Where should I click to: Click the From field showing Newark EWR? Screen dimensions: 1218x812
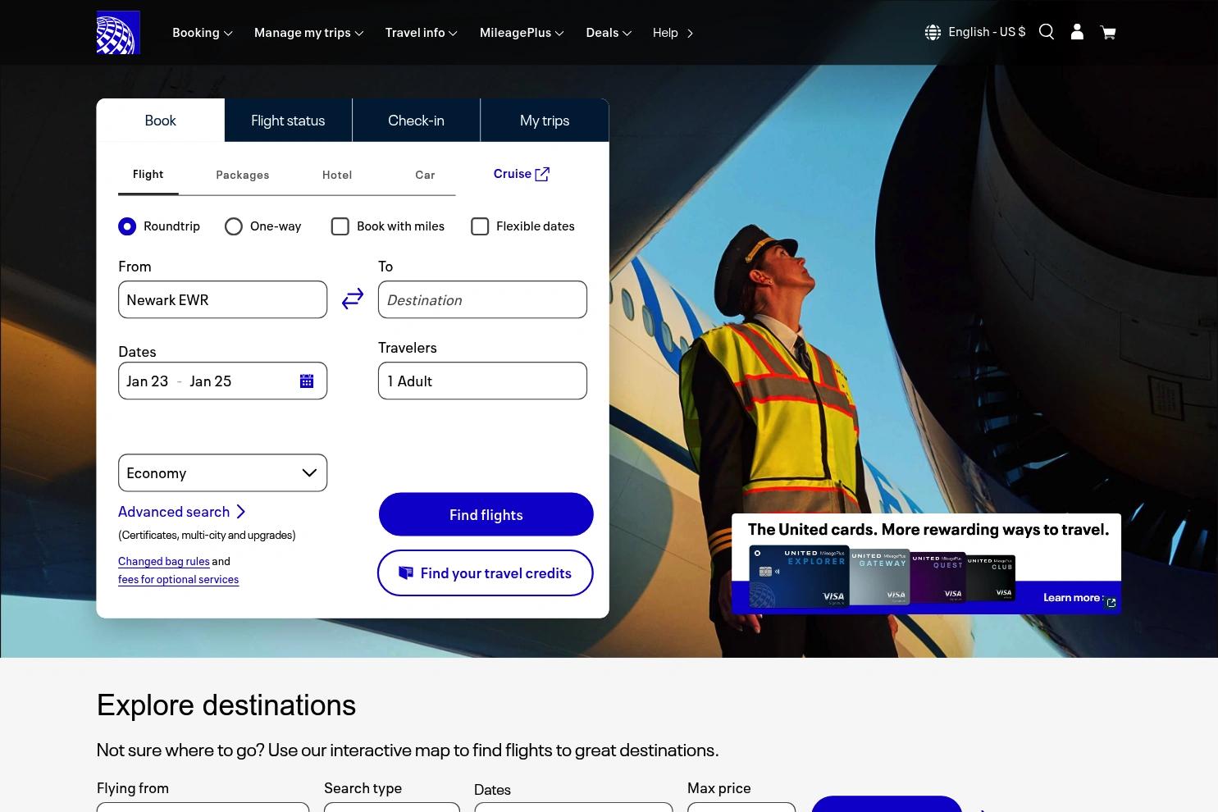point(223,299)
